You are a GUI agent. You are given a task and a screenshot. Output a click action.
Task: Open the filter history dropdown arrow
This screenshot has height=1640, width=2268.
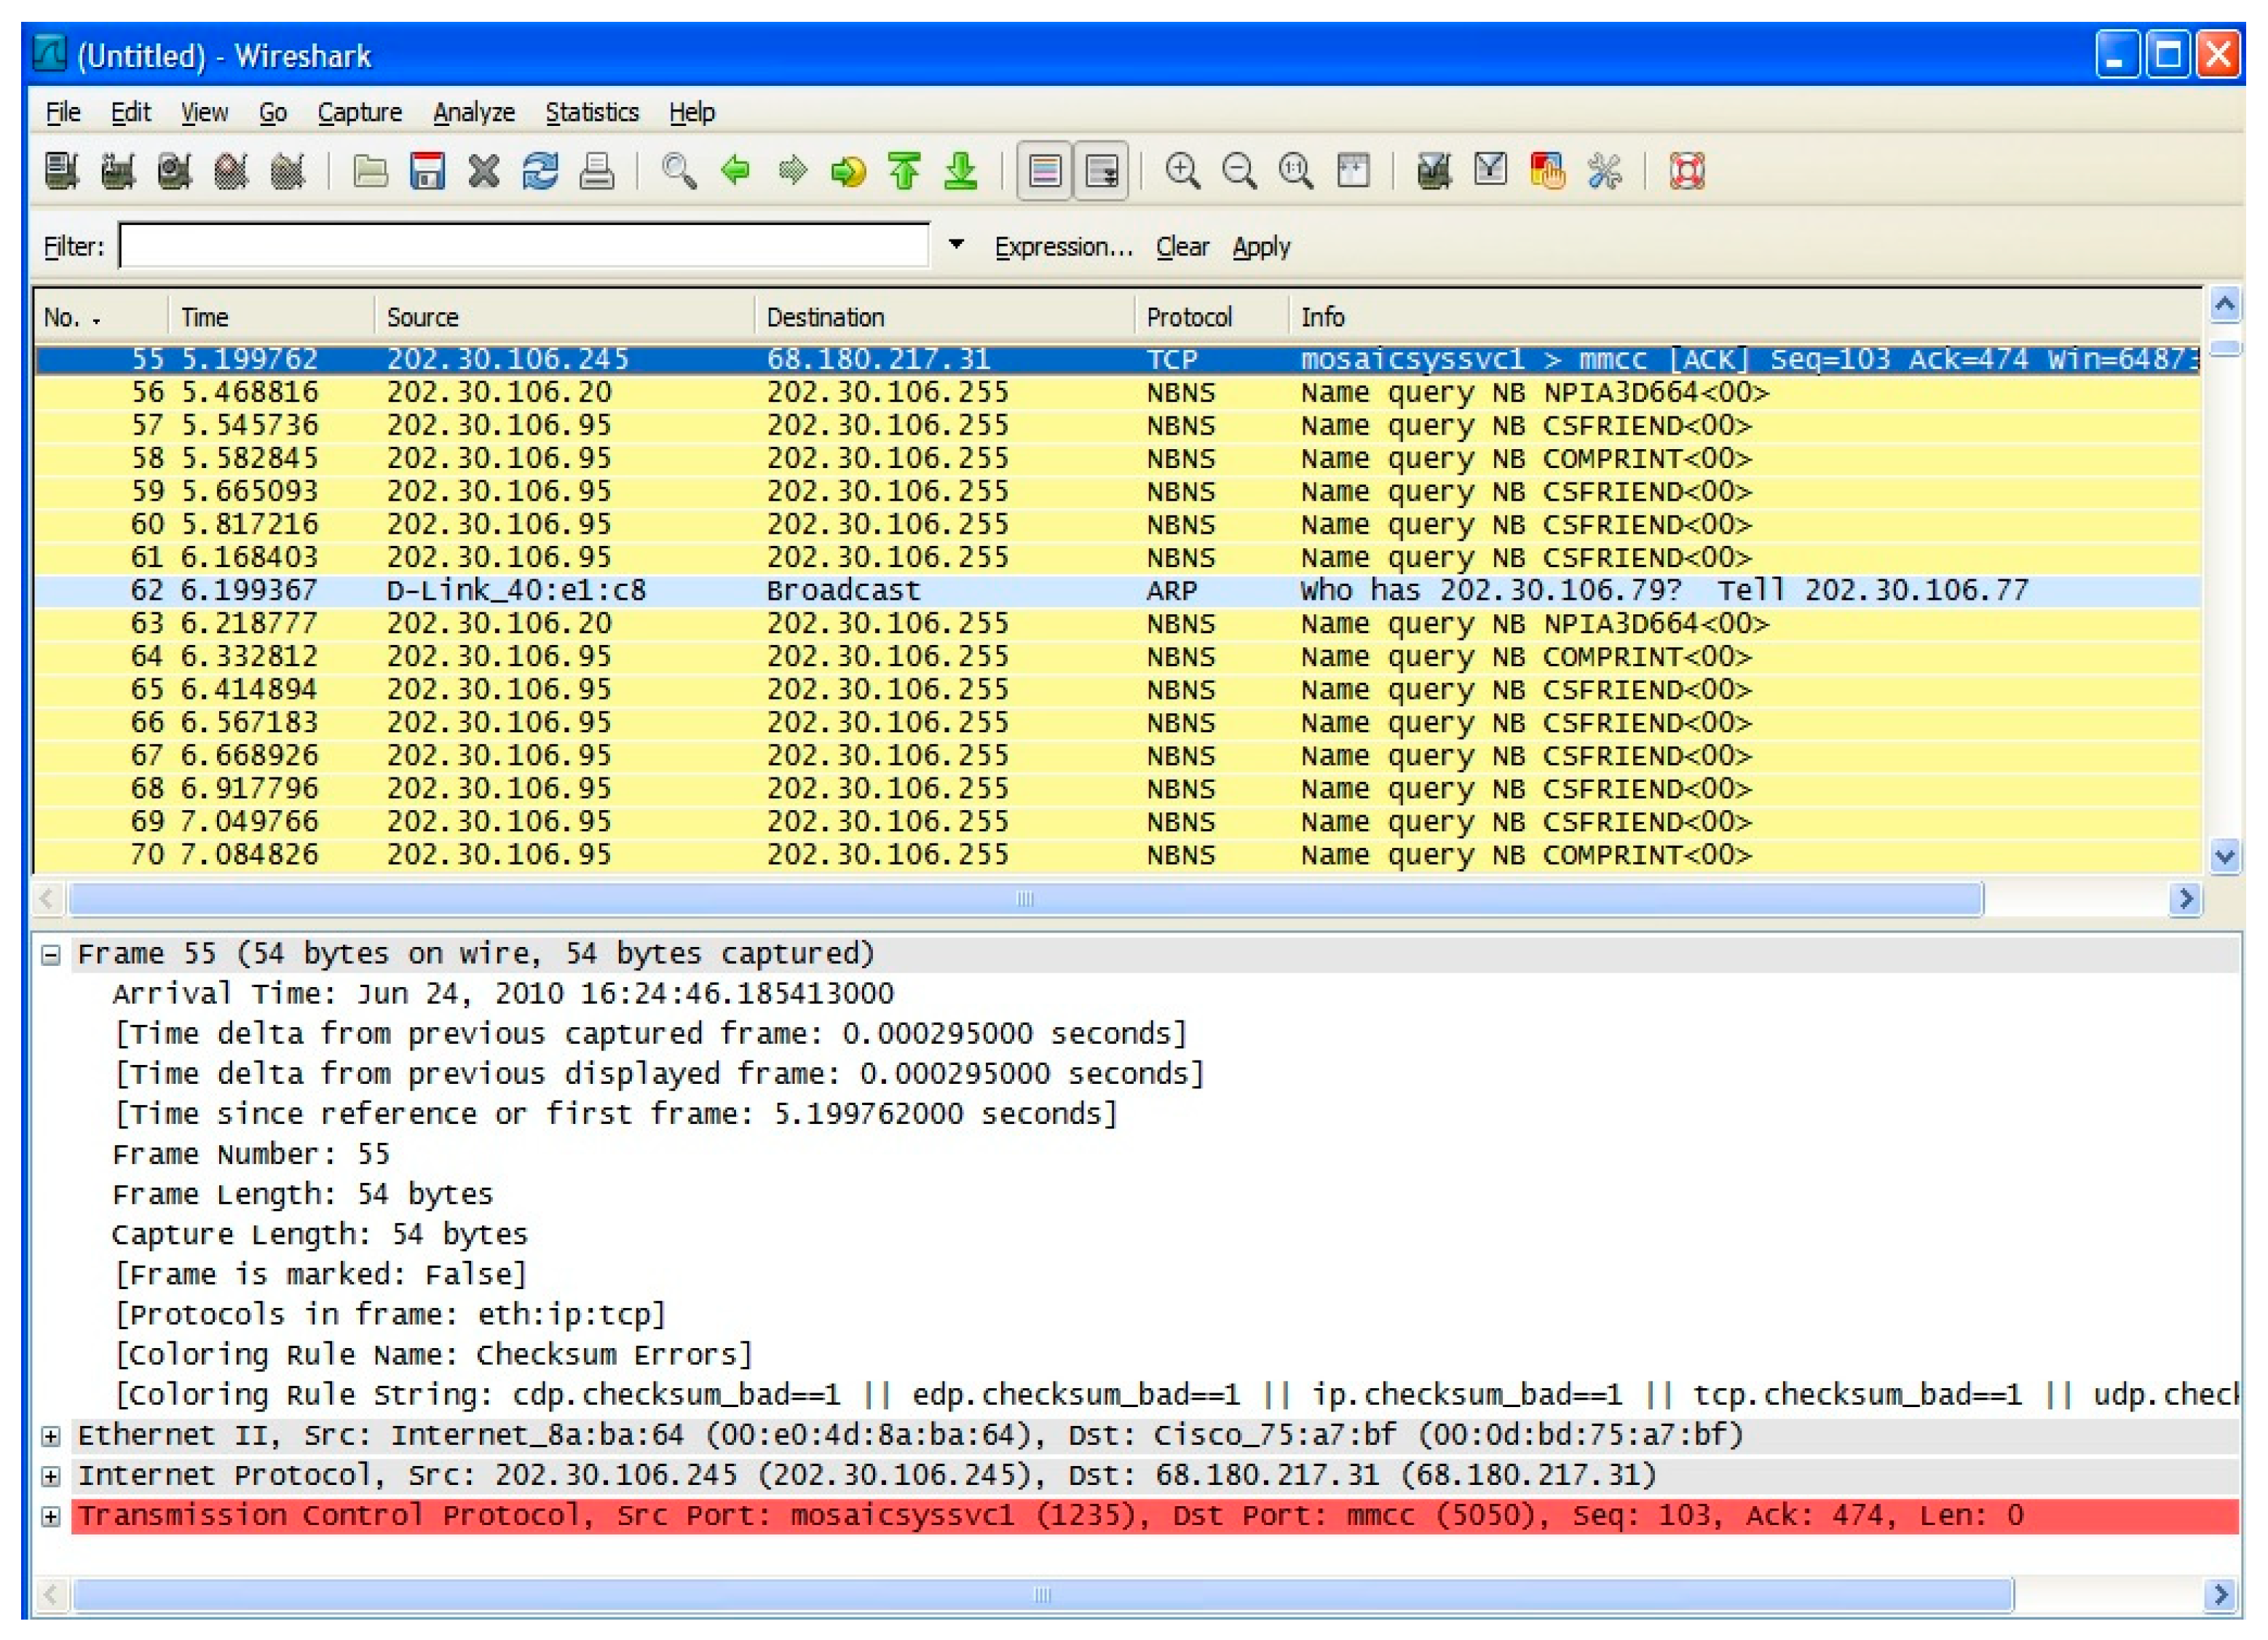tap(956, 245)
